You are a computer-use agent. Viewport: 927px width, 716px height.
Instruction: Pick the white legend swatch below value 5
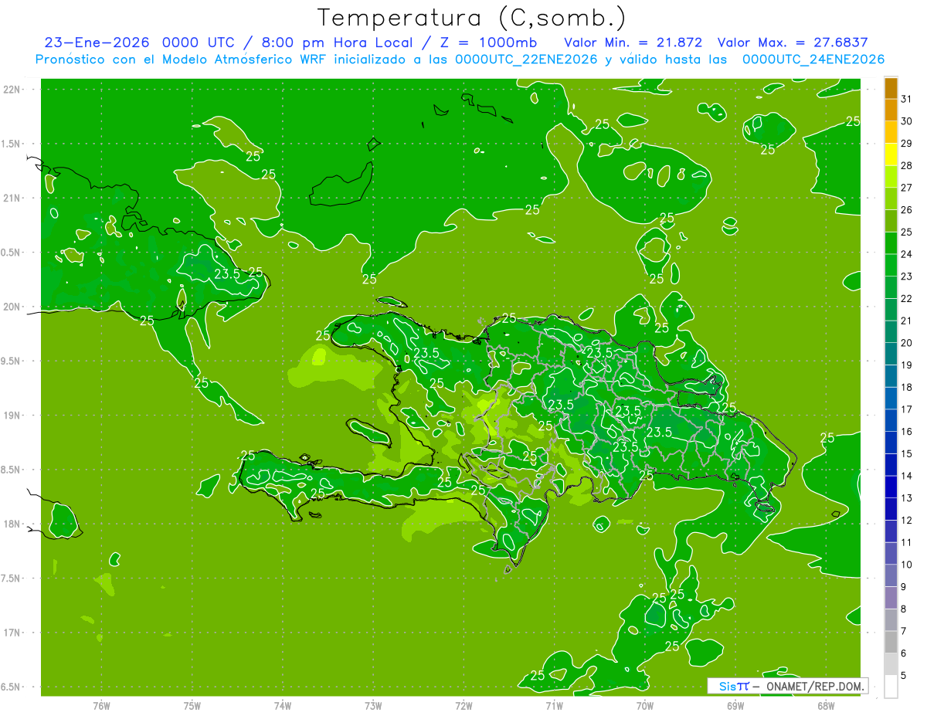(891, 687)
